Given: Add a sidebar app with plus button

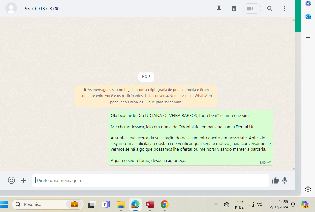Looking at the screenshot, I should pyautogui.click(x=308, y=38).
